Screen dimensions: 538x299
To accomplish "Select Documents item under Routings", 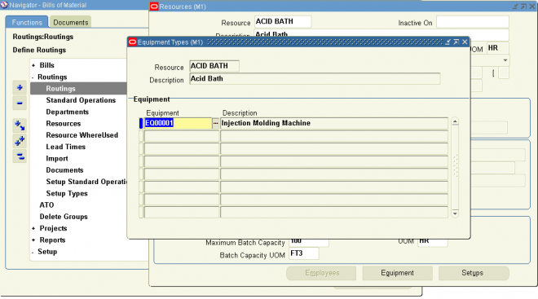I will (x=65, y=170).
